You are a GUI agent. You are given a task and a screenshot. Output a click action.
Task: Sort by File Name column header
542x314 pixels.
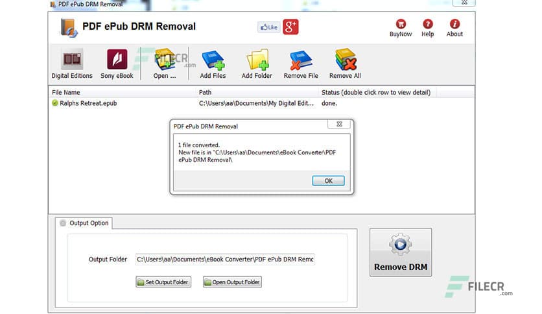point(122,92)
